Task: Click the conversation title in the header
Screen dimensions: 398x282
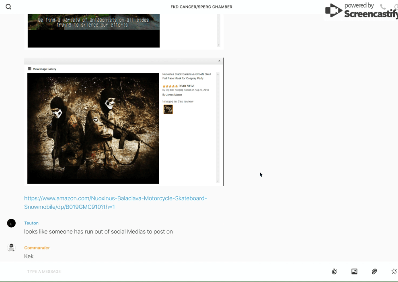Action: click(x=201, y=7)
